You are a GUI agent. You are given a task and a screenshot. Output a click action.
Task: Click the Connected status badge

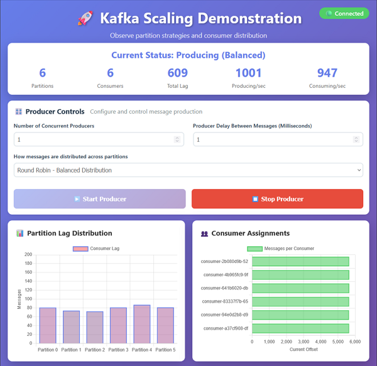344,13
